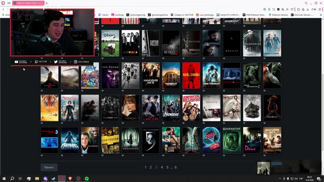Click the send flow arrow icon
The image size is (324, 182).
click(x=287, y=9)
